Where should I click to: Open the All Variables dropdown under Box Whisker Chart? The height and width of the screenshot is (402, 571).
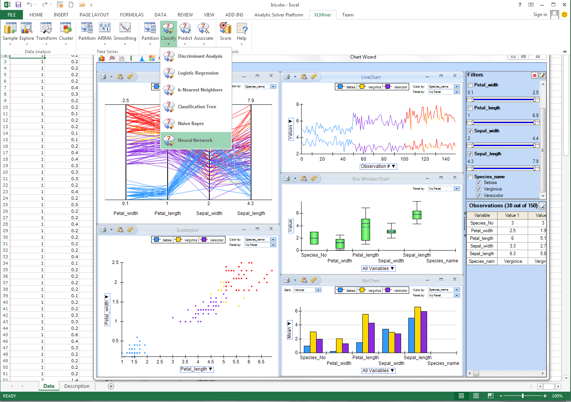coord(378,268)
